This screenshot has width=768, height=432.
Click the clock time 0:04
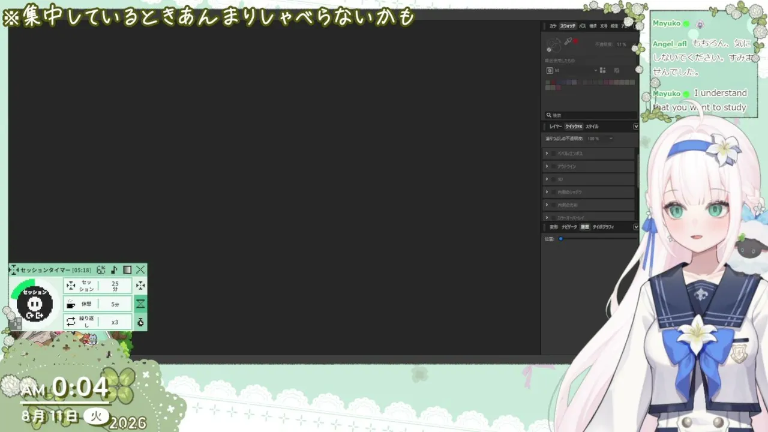coord(80,388)
